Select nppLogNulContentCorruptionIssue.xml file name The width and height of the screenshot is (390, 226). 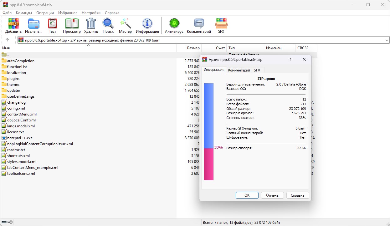tap(40, 144)
